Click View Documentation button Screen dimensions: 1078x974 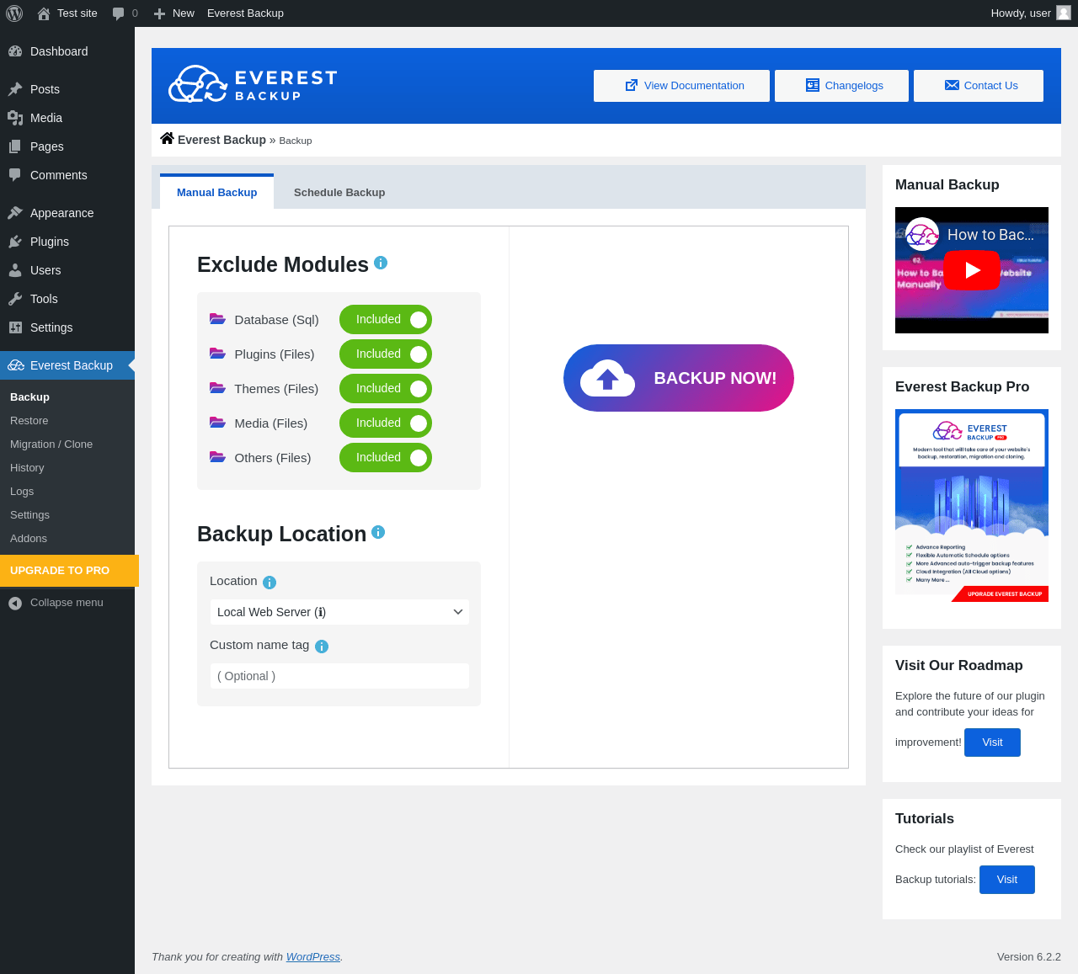pyautogui.click(x=681, y=86)
